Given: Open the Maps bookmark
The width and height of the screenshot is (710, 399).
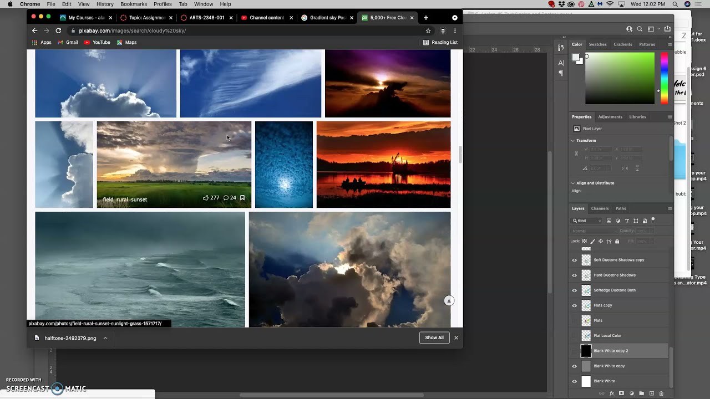Looking at the screenshot, I should [126, 42].
